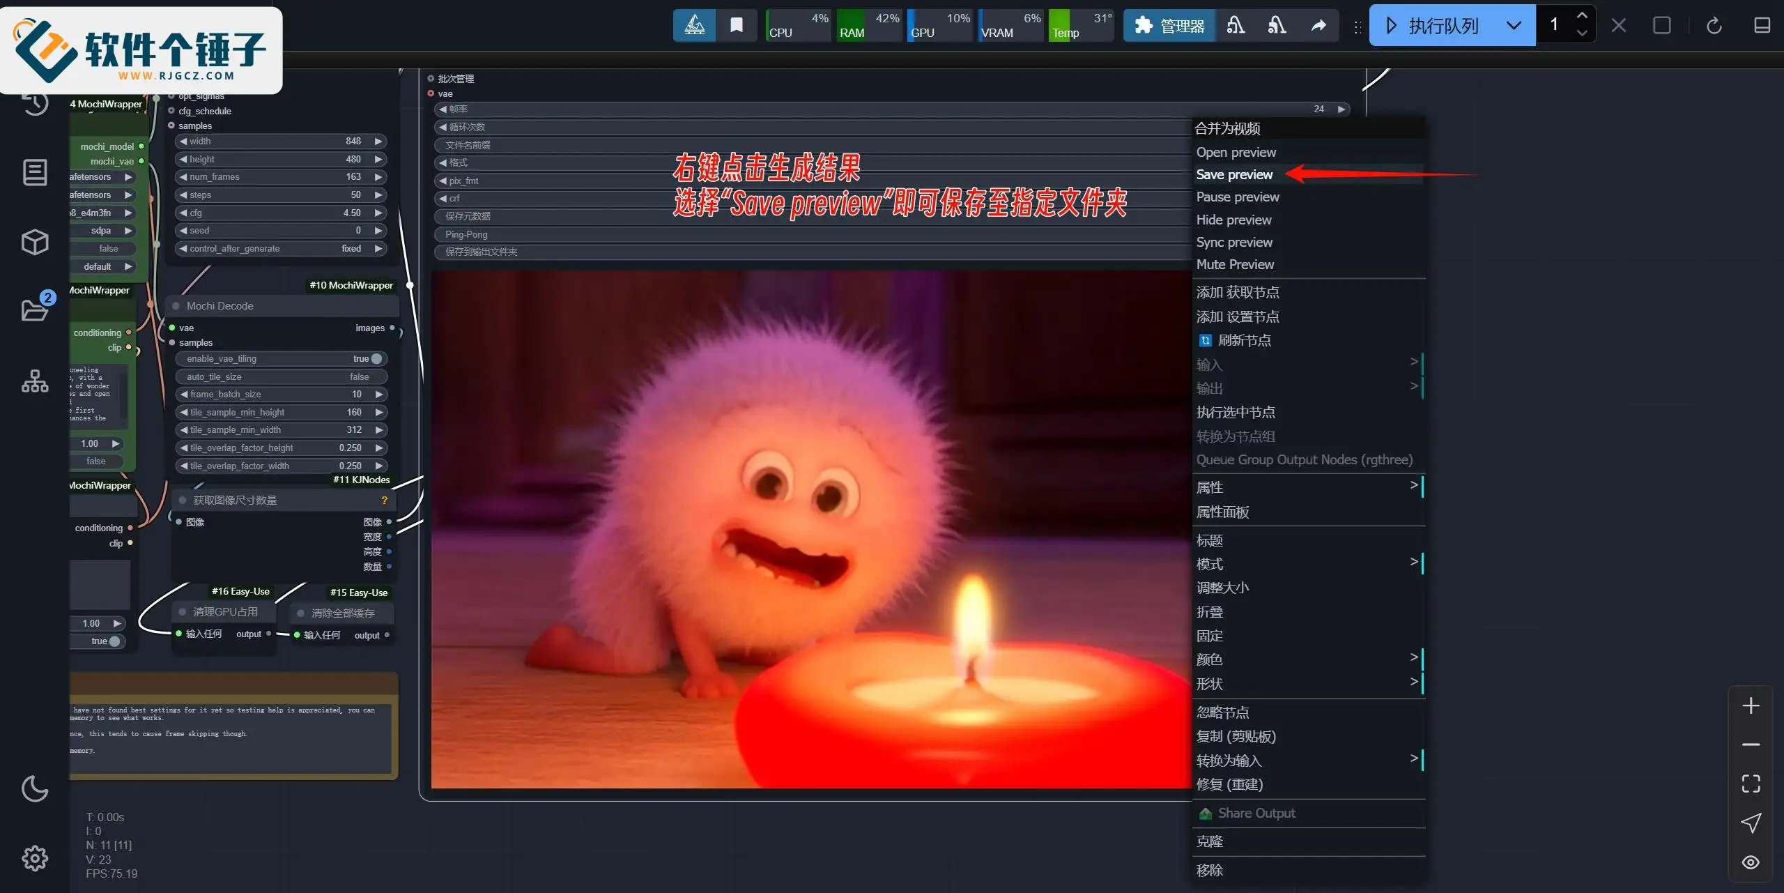Image resolution: width=1784 pixels, height=893 pixels.
Task: Toggle enable_vae_tiling switch
Action: [x=281, y=358]
